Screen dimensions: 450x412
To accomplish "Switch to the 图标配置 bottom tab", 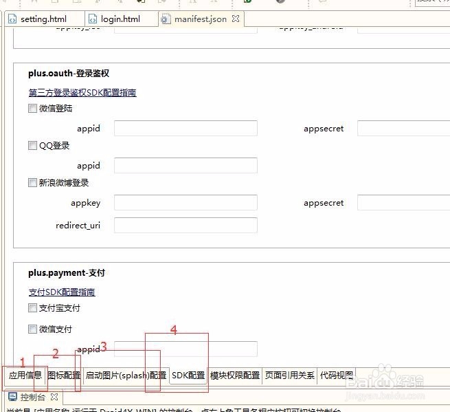I will tap(64, 376).
